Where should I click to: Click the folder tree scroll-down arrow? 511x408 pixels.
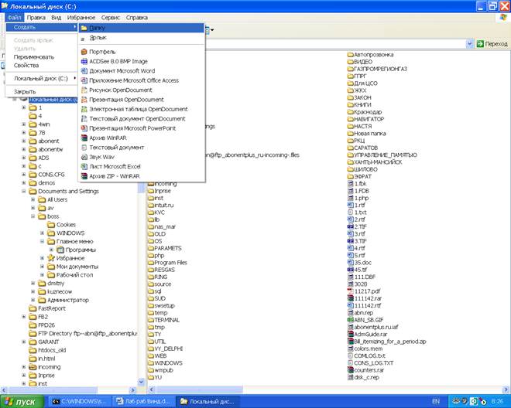pyautogui.click(x=142, y=382)
